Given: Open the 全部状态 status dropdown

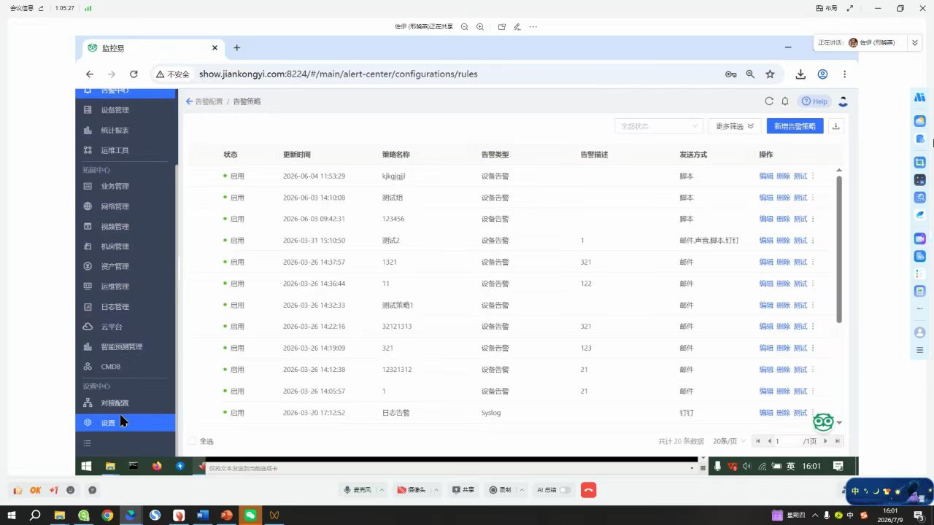Looking at the screenshot, I should 659,126.
